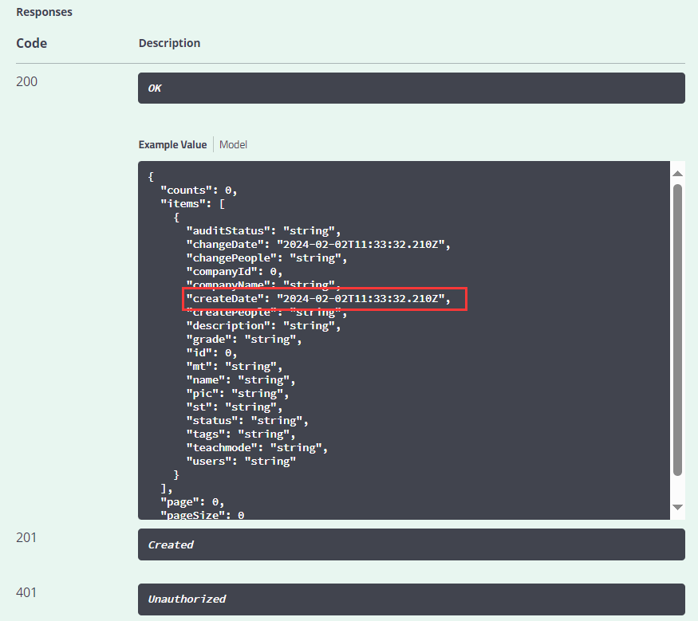Click the example value vertical scrollbar thumb
Screen dimensions: 698x621
[x=677, y=329]
